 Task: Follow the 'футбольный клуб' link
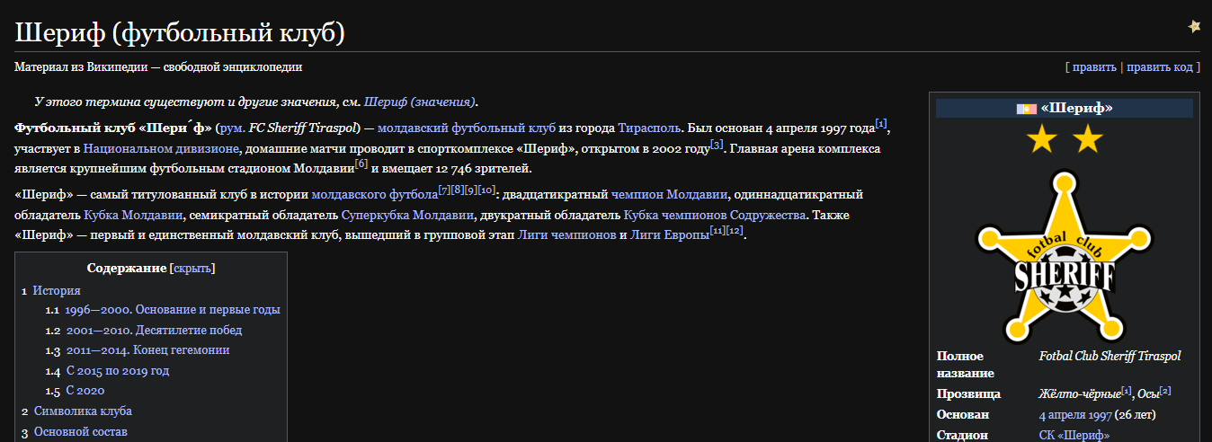pos(504,128)
